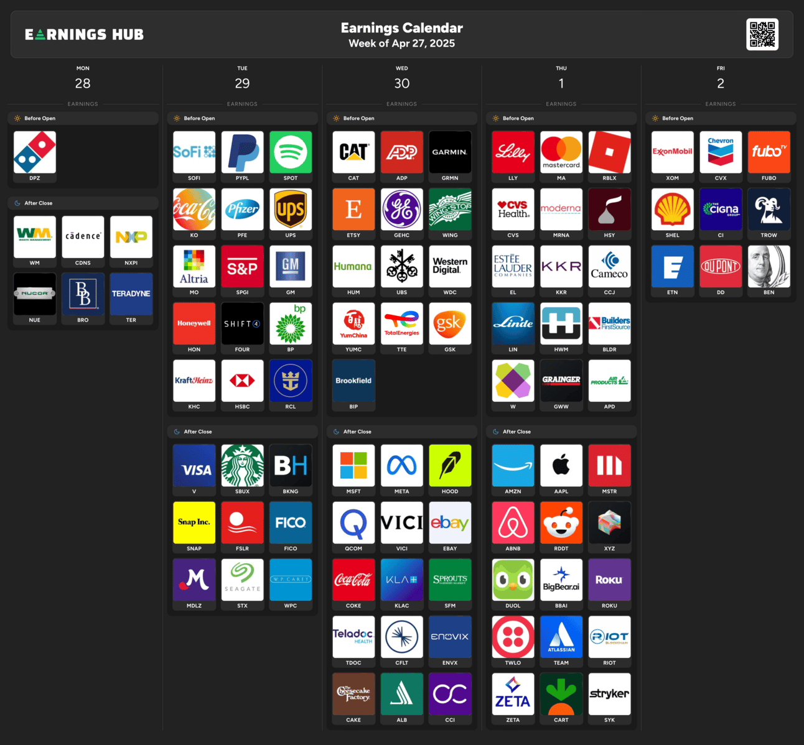Open the Roblox RBLX tile

609,157
